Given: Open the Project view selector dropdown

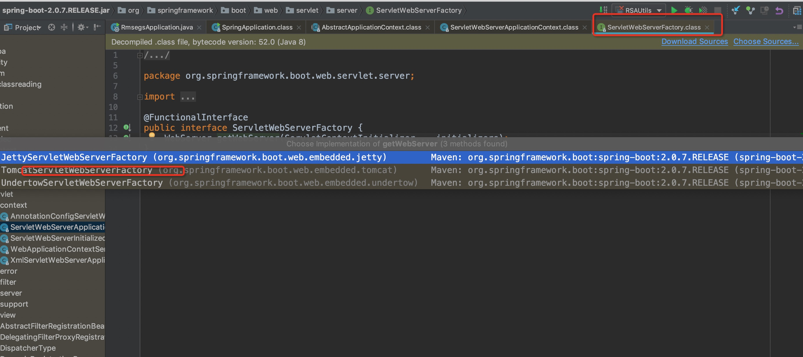Looking at the screenshot, I should (28, 28).
